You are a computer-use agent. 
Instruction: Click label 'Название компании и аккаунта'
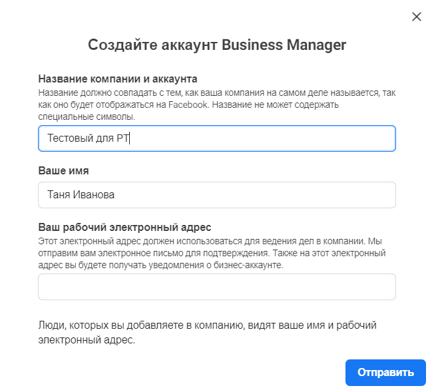(x=118, y=79)
